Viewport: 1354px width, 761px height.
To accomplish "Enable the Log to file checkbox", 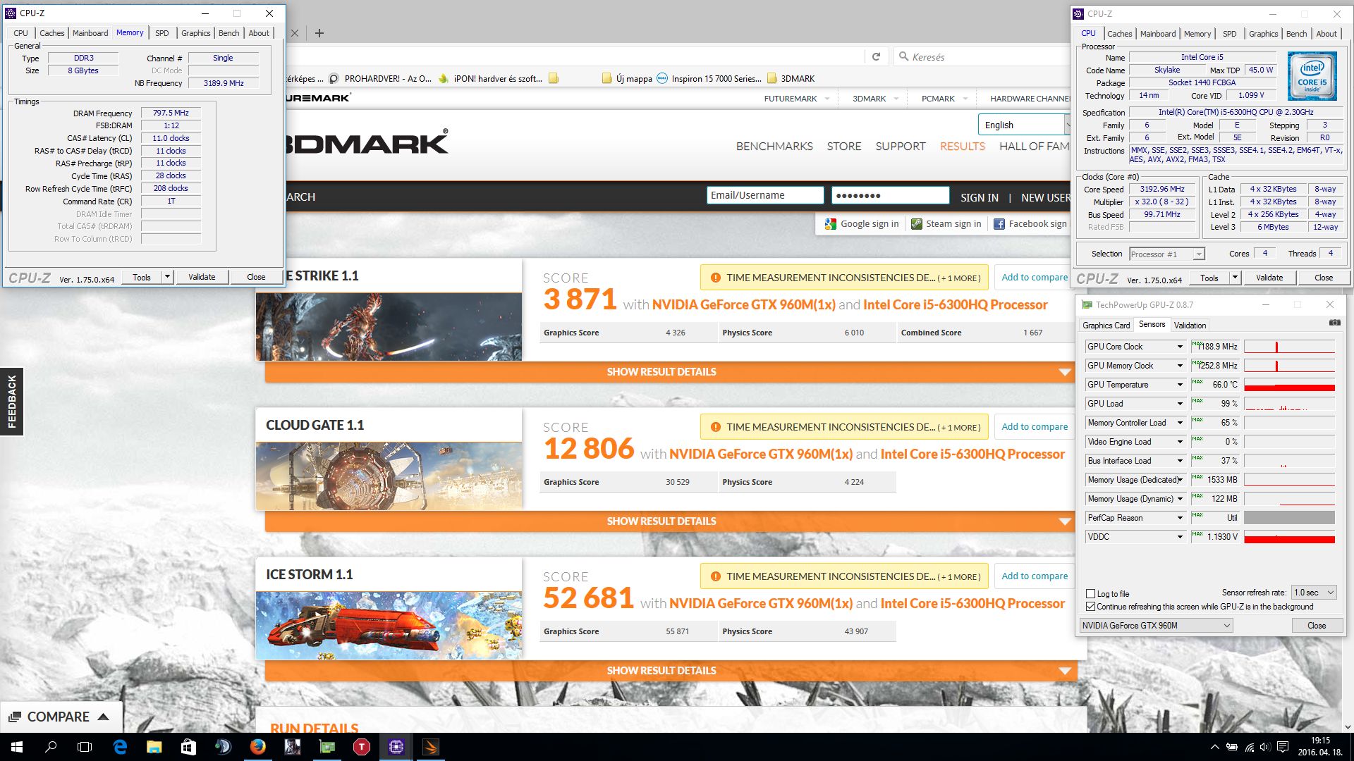I will [x=1091, y=594].
